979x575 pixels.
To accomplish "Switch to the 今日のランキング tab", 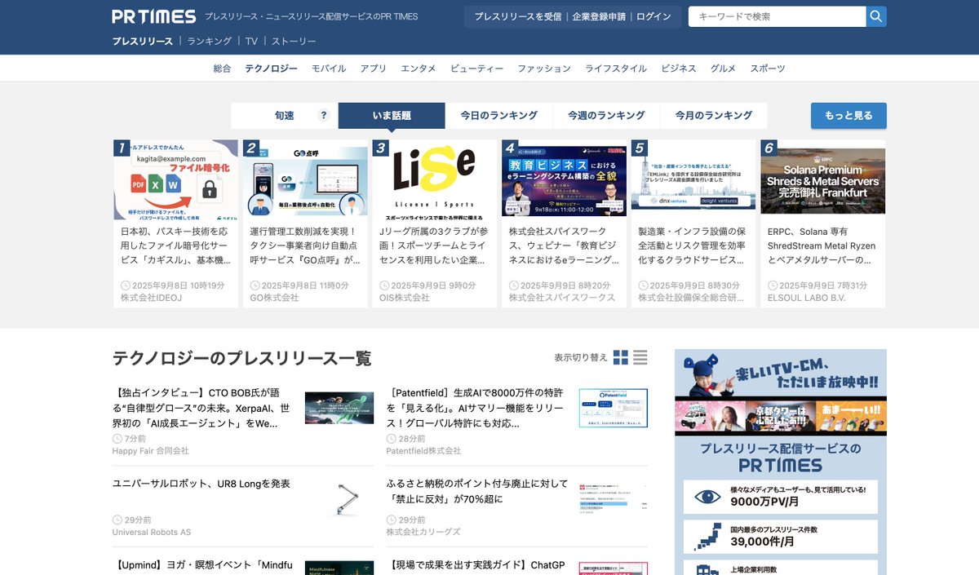I will [498, 116].
